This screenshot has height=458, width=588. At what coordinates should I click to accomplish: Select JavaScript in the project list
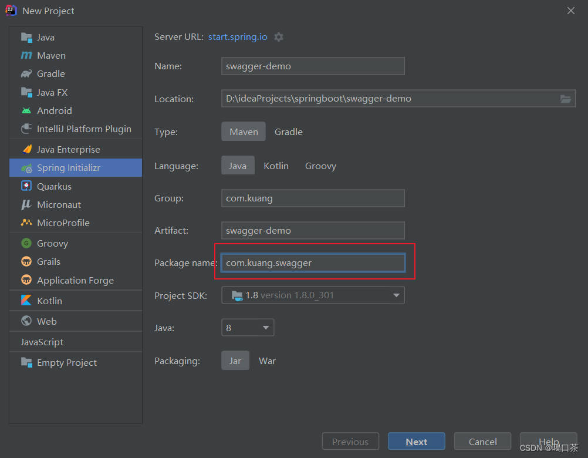tap(76, 342)
